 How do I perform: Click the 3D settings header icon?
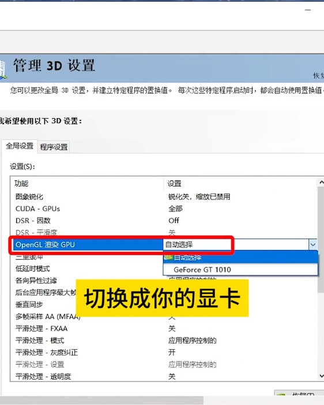point(2,69)
